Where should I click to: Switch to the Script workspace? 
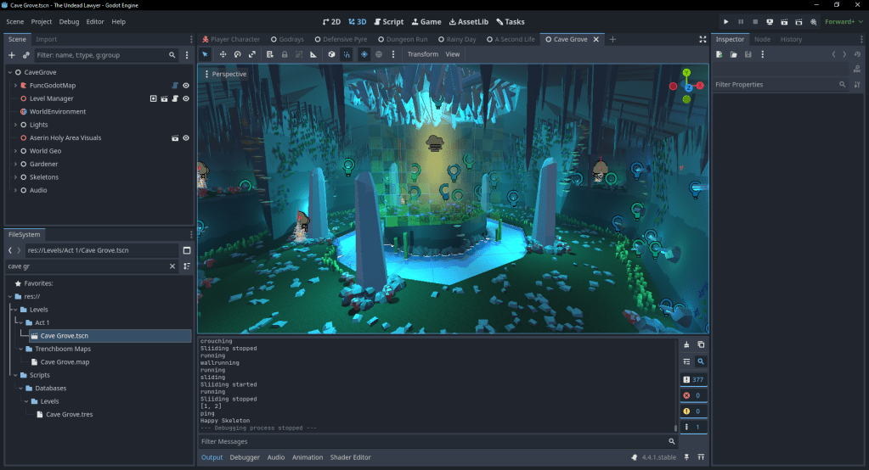pos(388,21)
